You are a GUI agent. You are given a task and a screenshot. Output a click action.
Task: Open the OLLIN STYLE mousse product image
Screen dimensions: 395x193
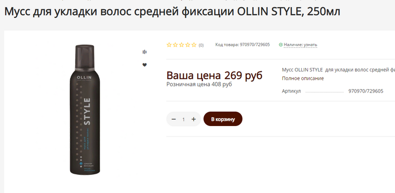click(x=85, y=109)
